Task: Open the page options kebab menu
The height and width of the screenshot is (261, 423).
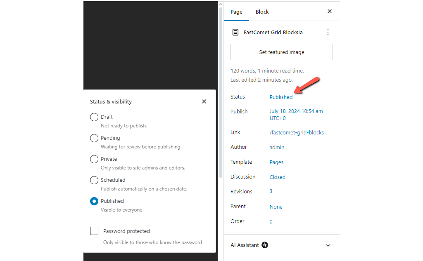Action: [x=328, y=32]
